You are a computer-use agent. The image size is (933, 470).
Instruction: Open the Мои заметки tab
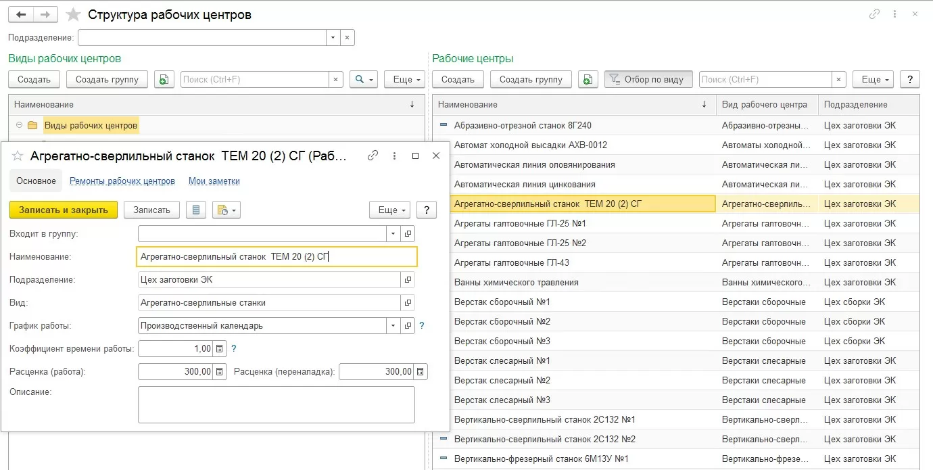coord(214,181)
